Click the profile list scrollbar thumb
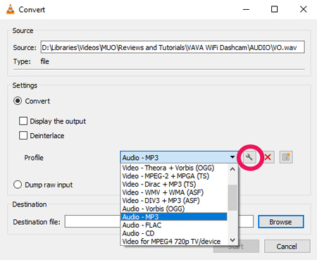The width and height of the screenshot is (317, 260). point(232,197)
